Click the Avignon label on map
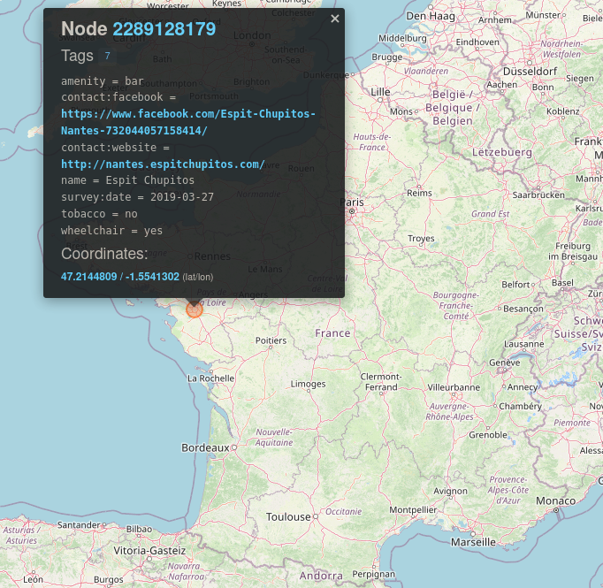The height and width of the screenshot is (588, 603). 450,491
